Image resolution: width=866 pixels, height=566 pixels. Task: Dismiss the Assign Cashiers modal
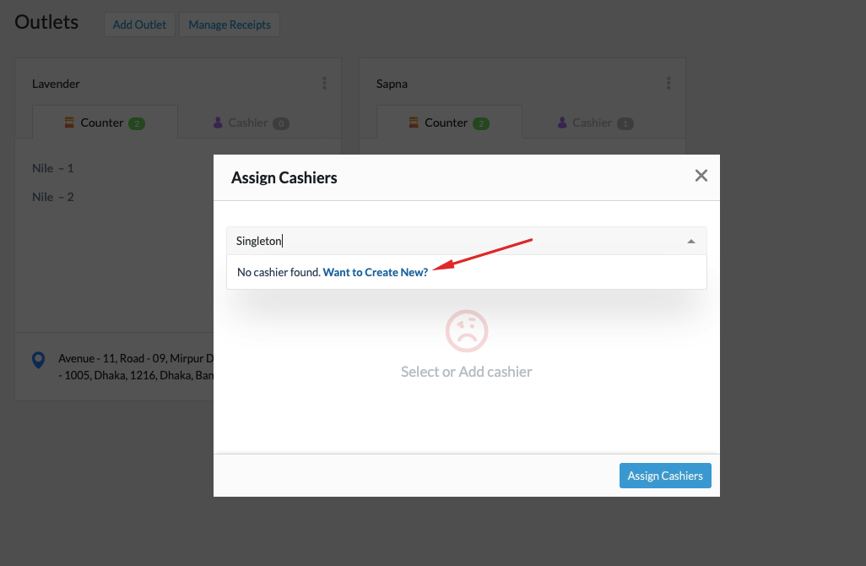701,176
